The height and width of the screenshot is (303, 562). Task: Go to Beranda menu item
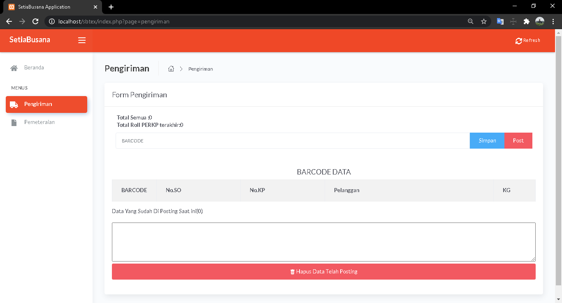point(34,68)
